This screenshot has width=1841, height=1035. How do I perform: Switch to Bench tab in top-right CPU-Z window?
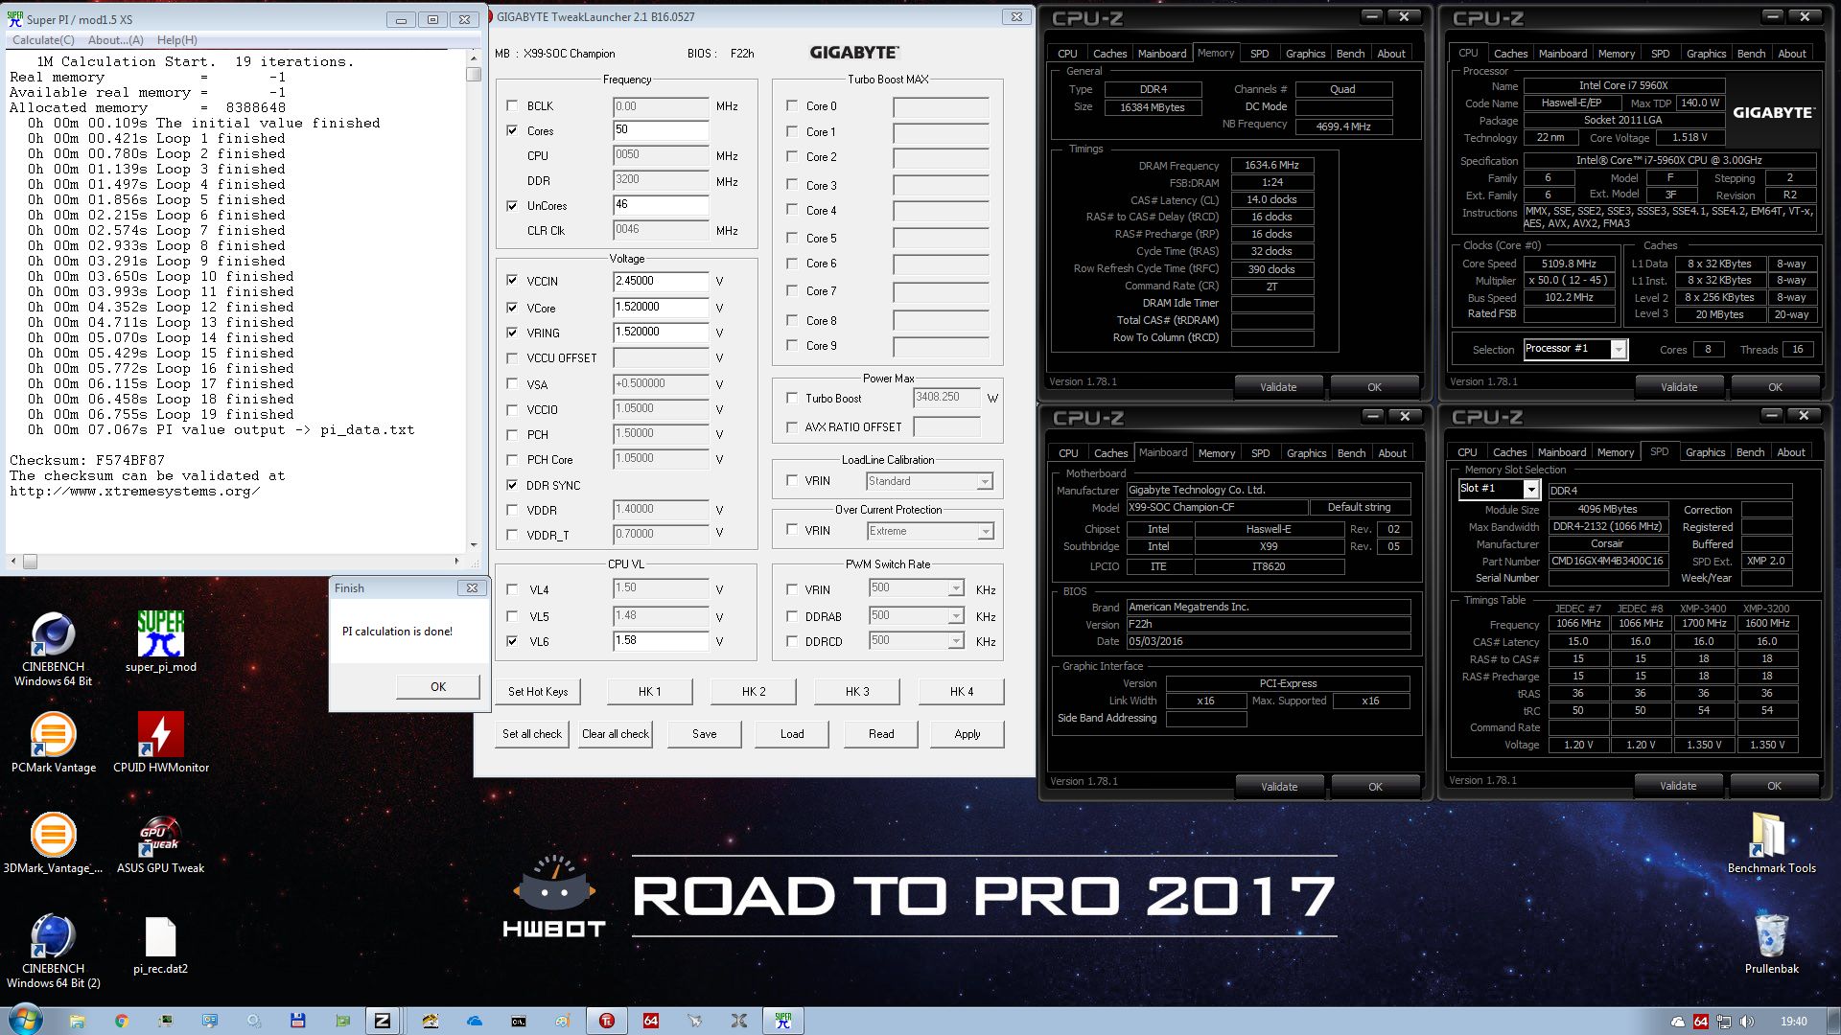[1751, 54]
